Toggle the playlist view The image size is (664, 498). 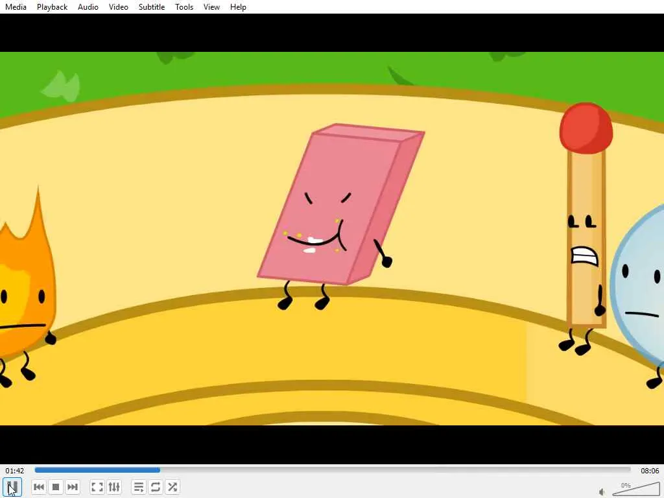pos(139,487)
